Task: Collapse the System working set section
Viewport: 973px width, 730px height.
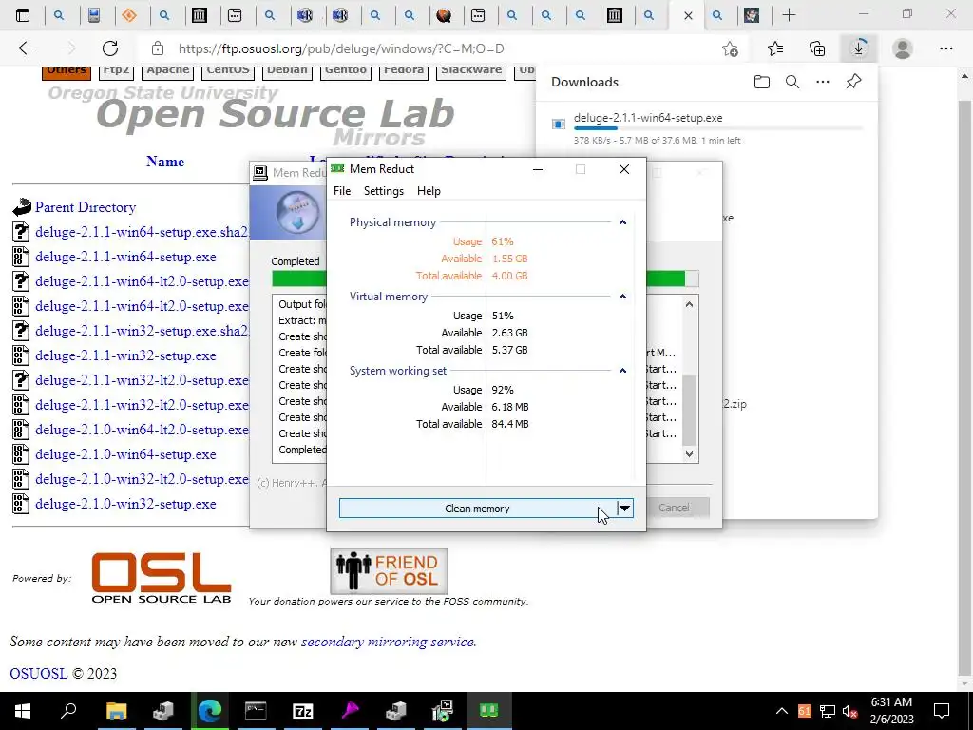Action: coord(622,371)
